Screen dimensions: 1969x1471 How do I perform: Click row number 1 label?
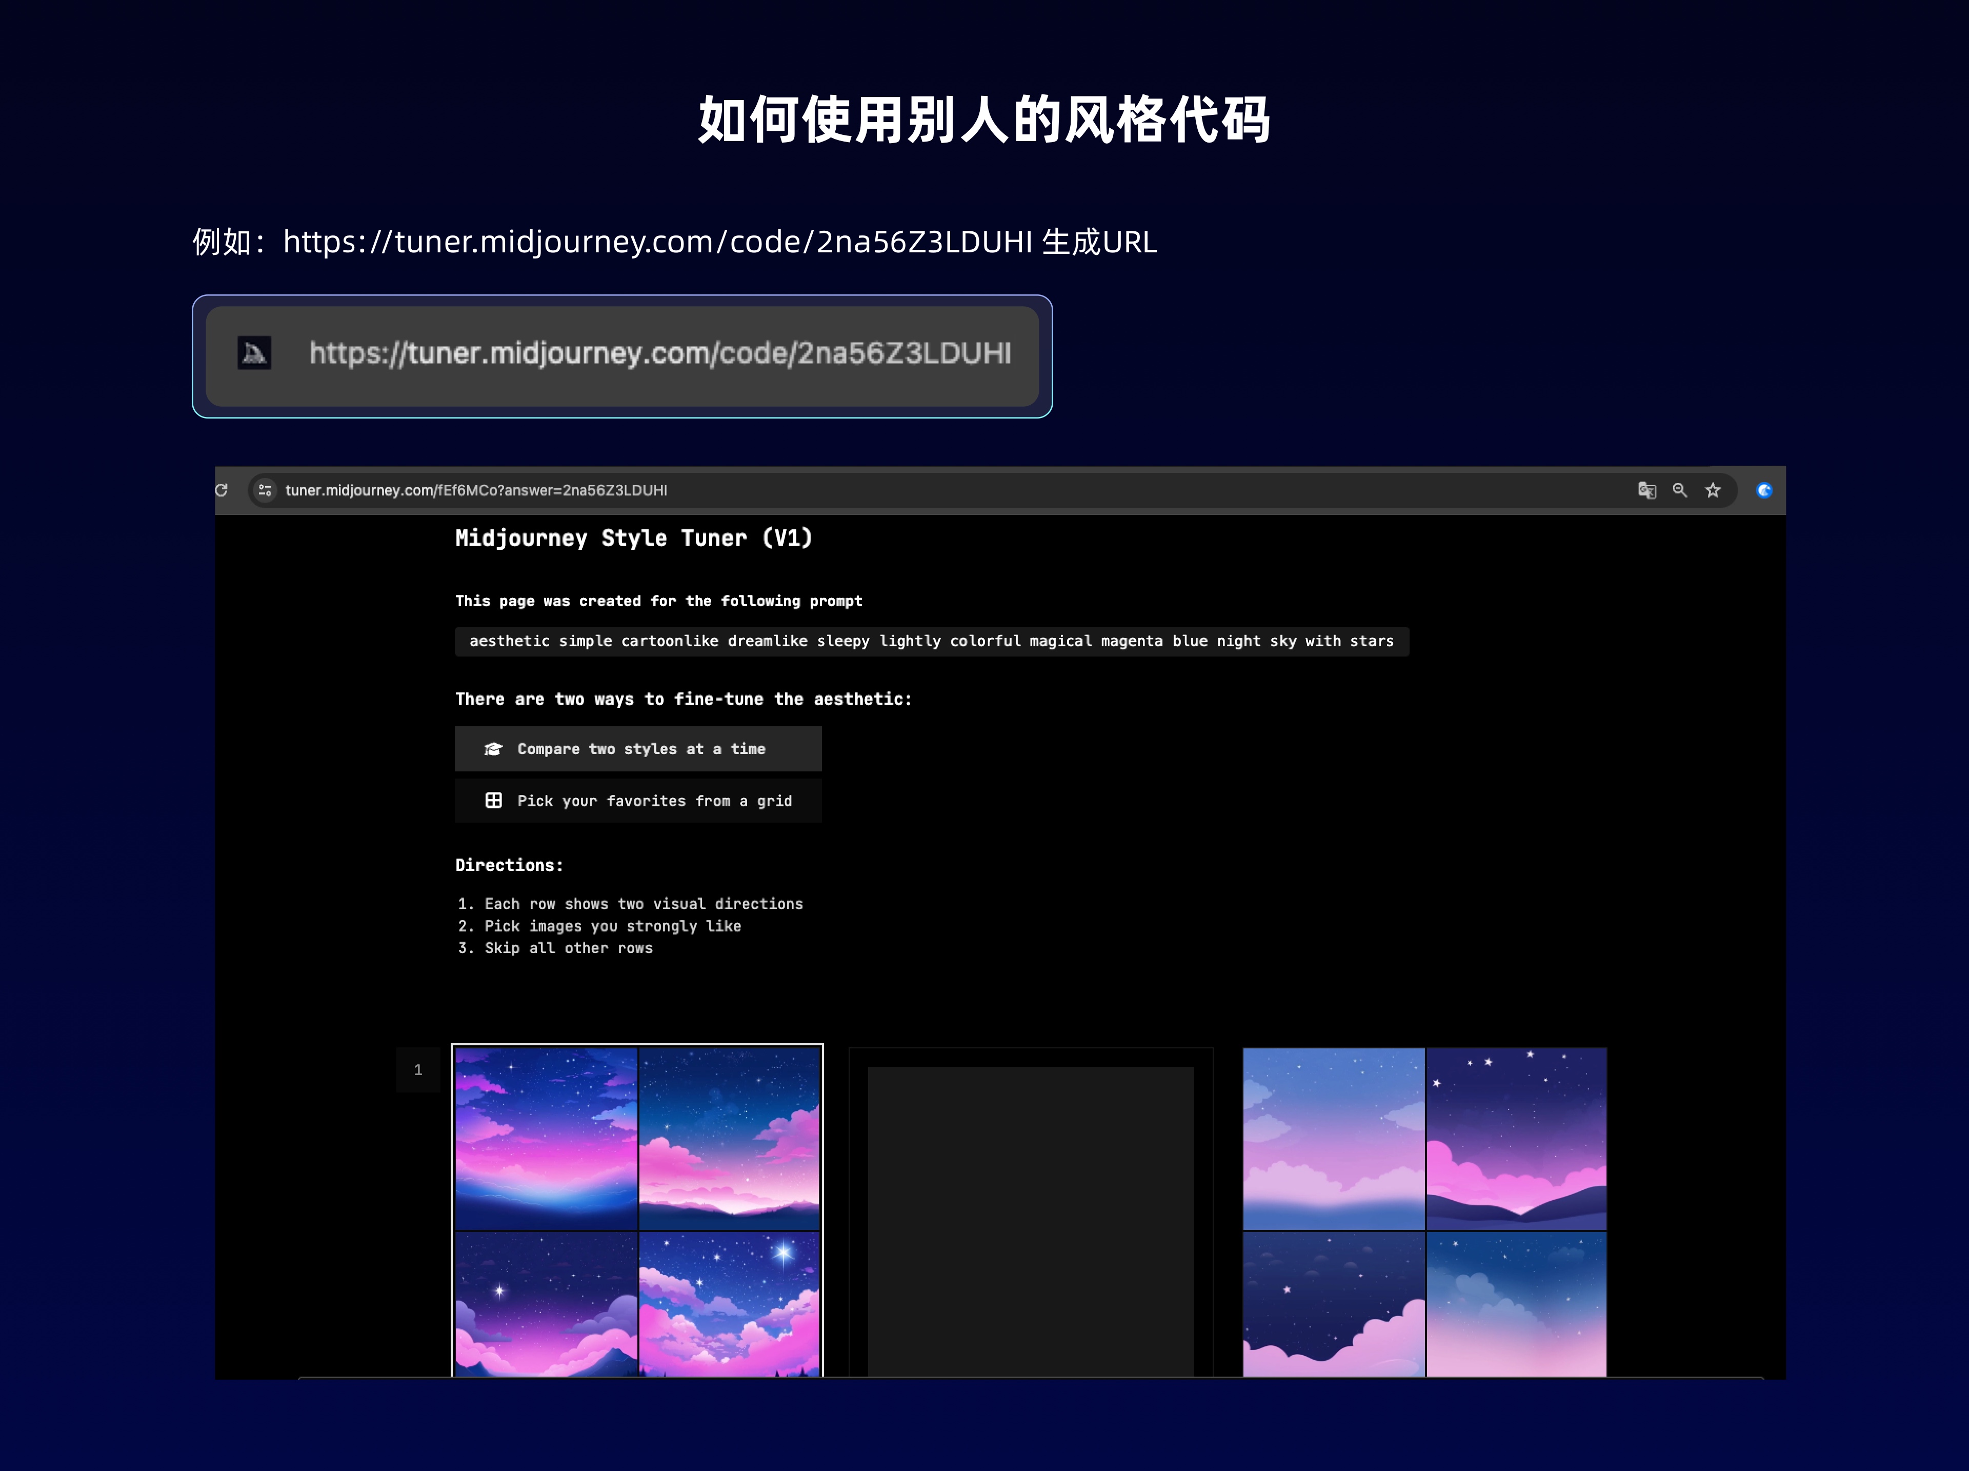click(x=417, y=1069)
